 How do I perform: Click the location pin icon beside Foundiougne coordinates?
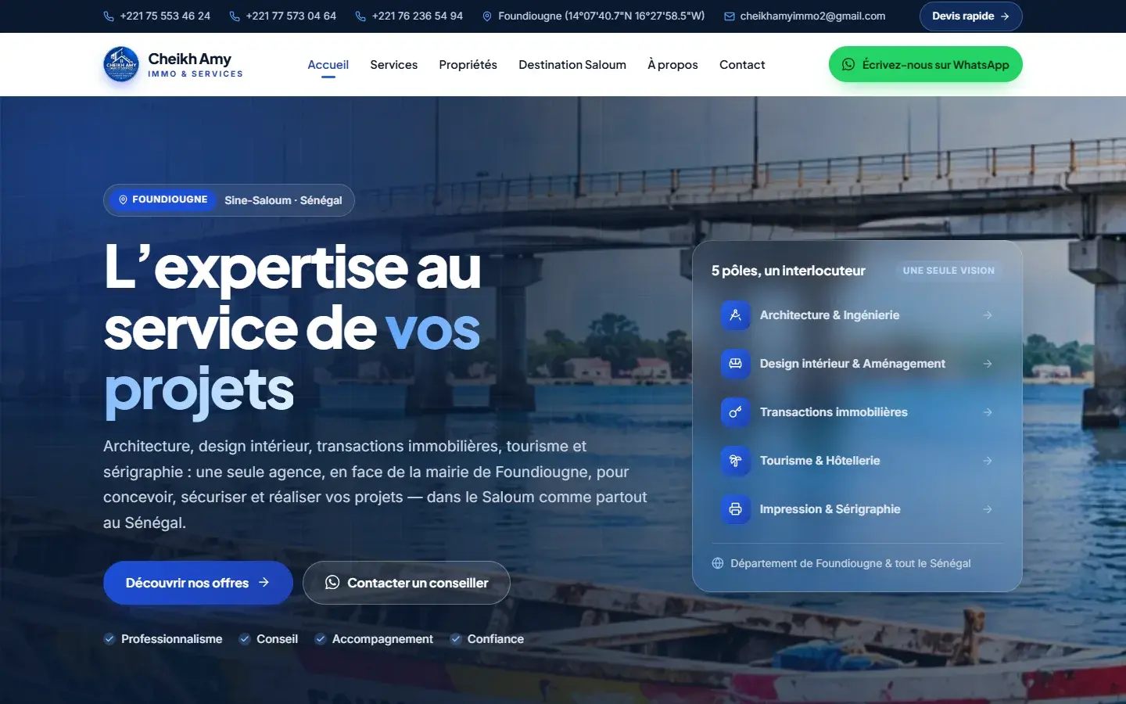[487, 16]
